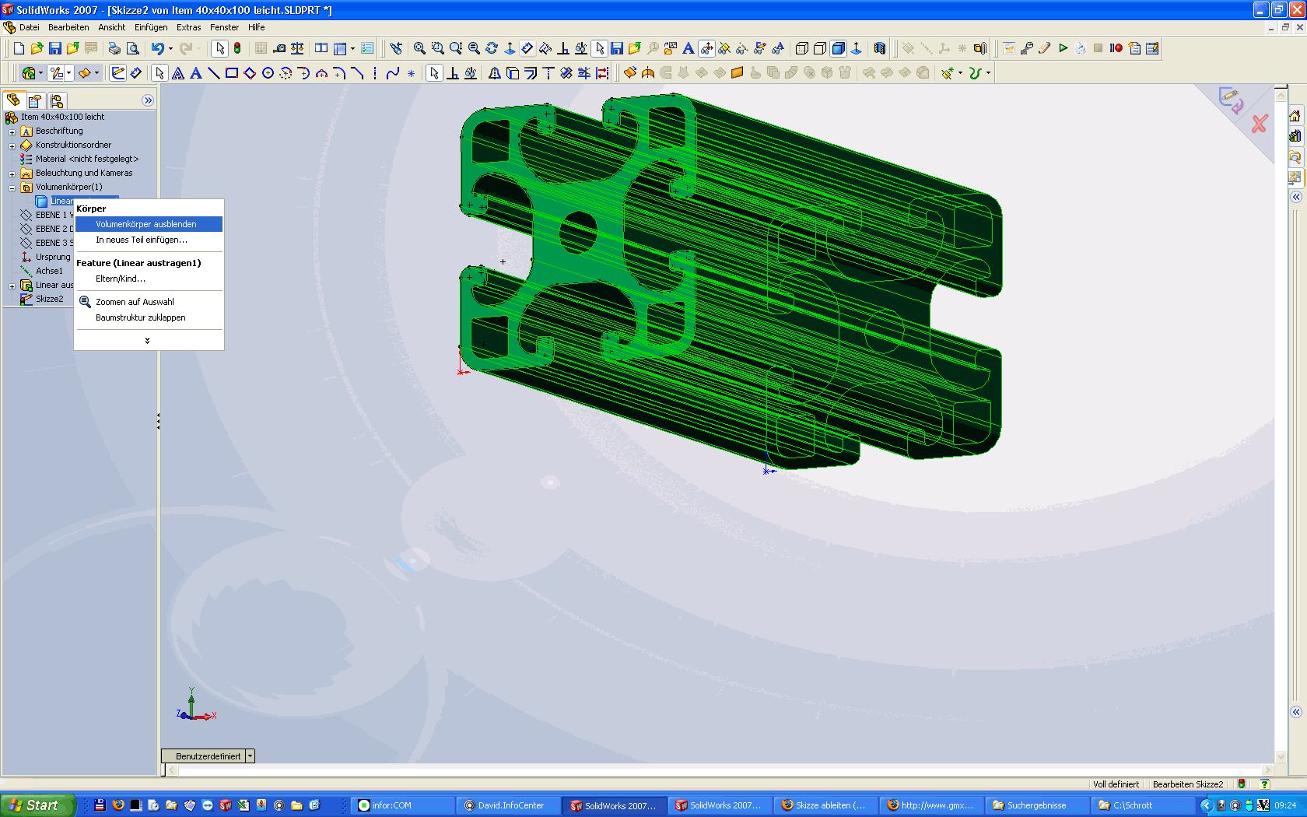Open the Einfügen menu
1307x817 pixels.
pos(151,27)
